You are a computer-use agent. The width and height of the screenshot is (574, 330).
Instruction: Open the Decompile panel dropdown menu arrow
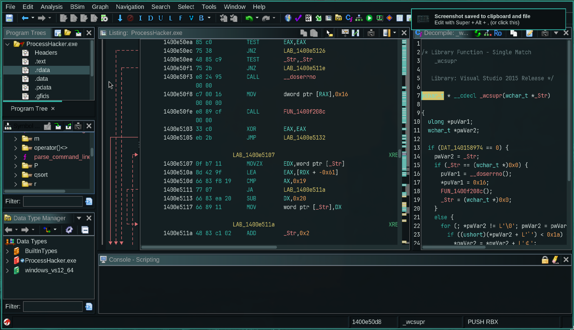click(x=556, y=33)
